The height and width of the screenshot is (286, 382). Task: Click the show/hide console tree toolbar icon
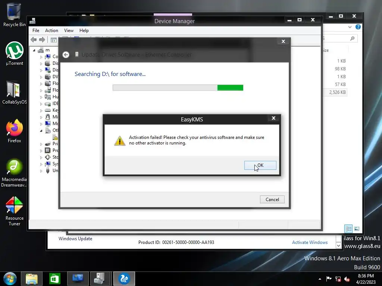coord(54,40)
